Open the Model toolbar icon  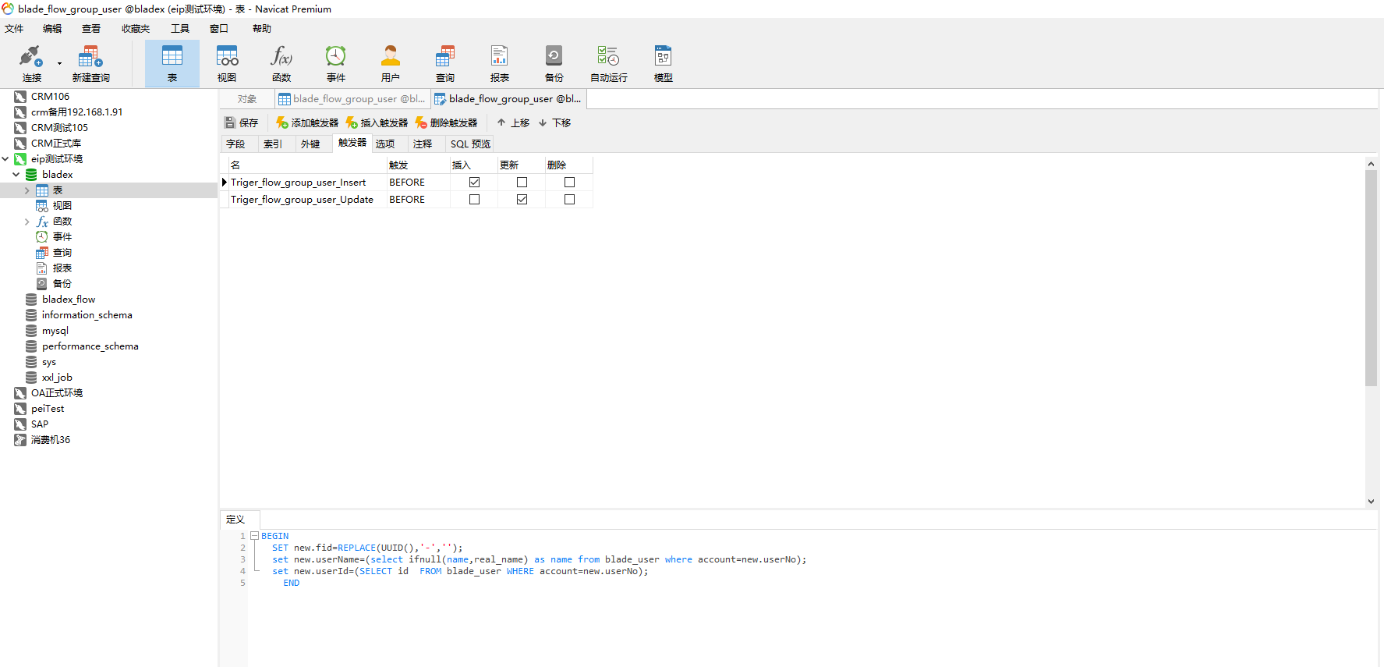pyautogui.click(x=664, y=64)
